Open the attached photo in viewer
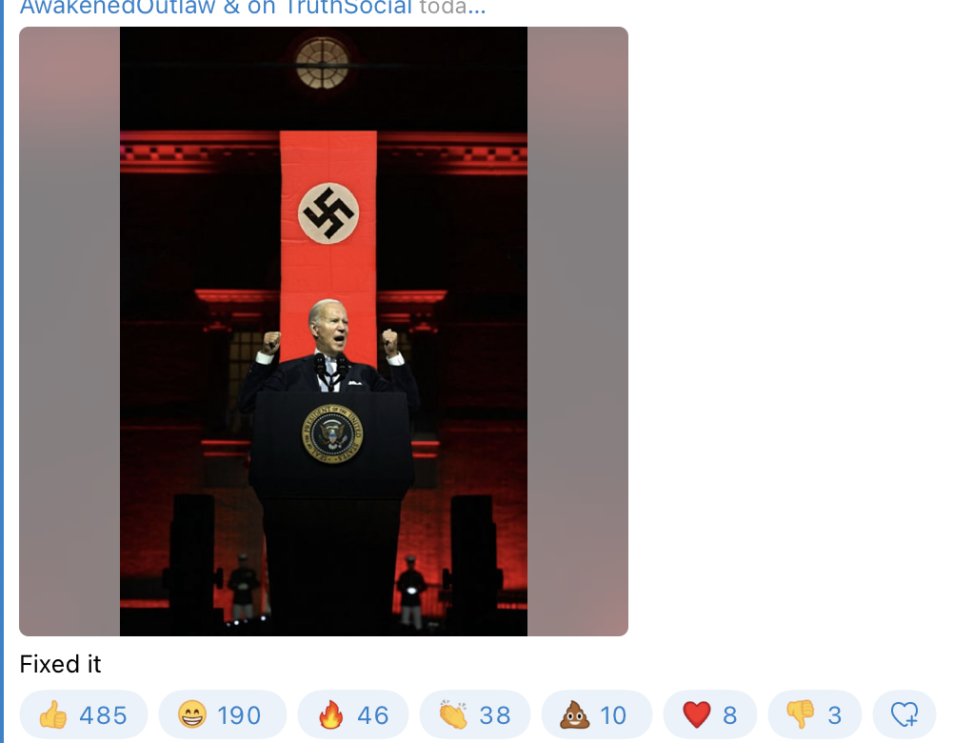This screenshot has width=954, height=743. pos(324,331)
